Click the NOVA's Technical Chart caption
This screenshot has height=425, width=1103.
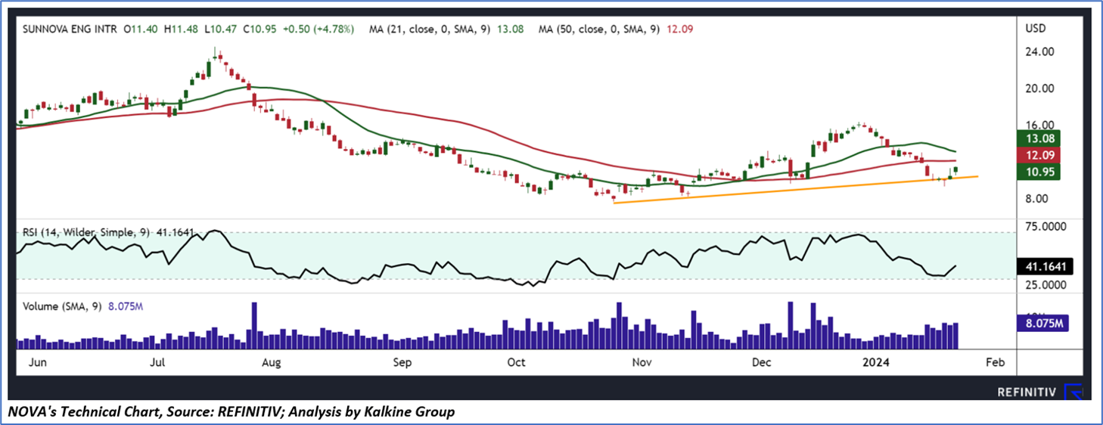pos(233,412)
